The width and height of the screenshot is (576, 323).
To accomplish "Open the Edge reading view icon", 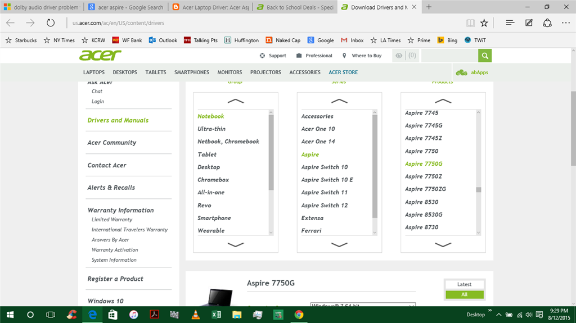I will [470, 23].
